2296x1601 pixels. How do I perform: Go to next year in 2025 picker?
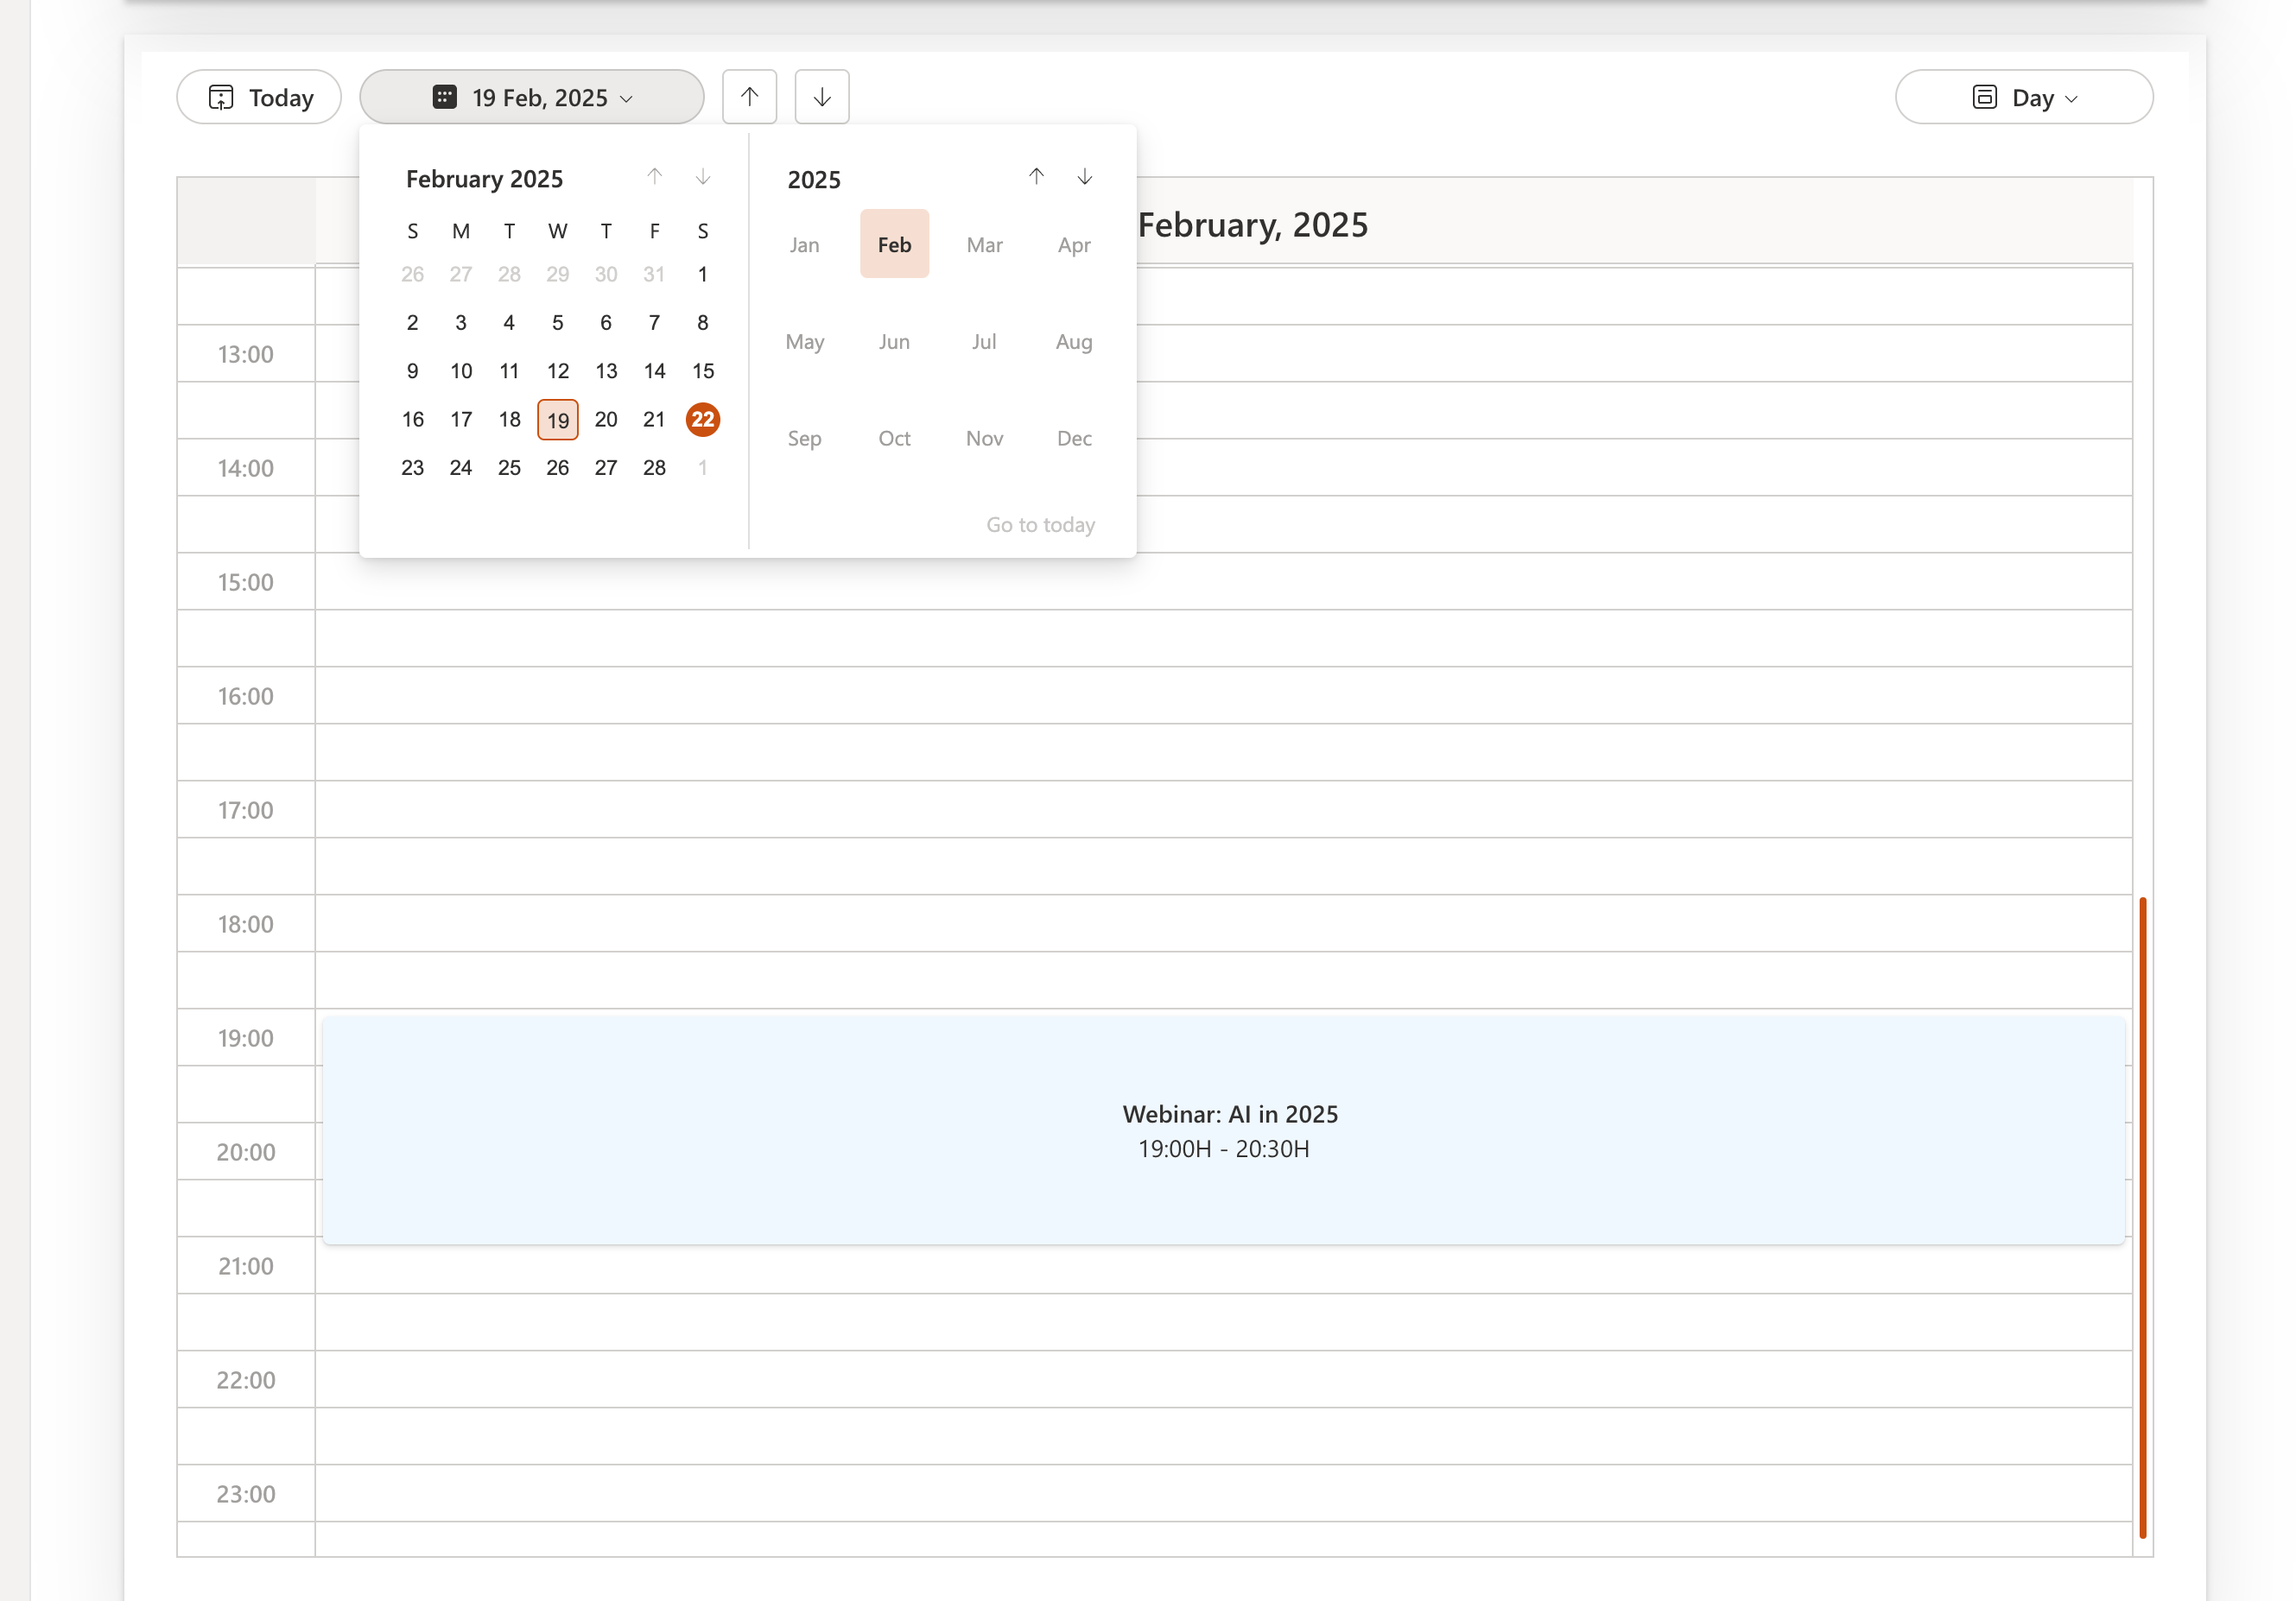(x=1084, y=177)
